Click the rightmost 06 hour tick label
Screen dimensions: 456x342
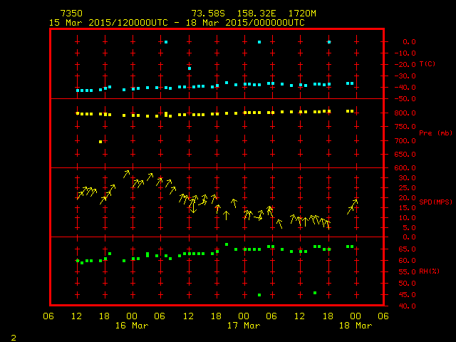383,316
